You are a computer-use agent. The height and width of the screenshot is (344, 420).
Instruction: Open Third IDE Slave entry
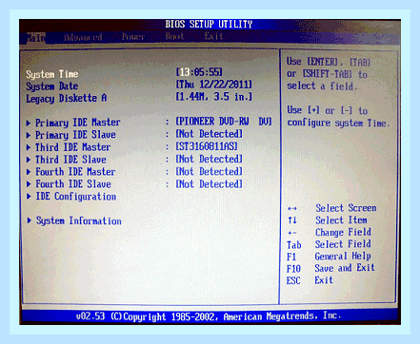click(x=70, y=160)
